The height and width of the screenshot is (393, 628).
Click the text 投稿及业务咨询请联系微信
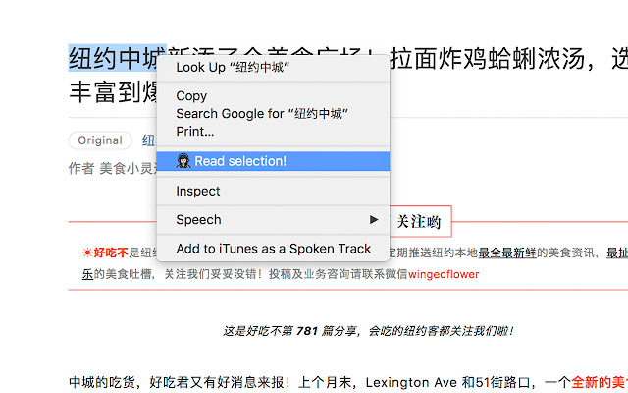click(x=338, y=274)
